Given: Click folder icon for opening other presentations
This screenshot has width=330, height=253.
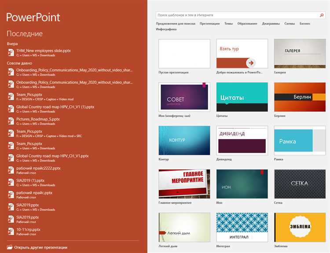Looking at the screenshot, I should (x=10, y=247).
